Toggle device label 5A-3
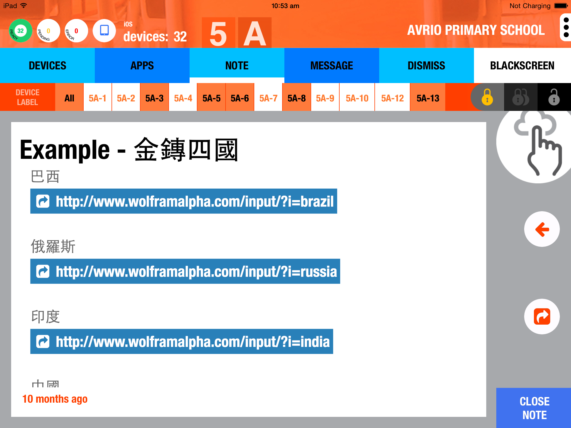571x428 pixels. (154, 97)
